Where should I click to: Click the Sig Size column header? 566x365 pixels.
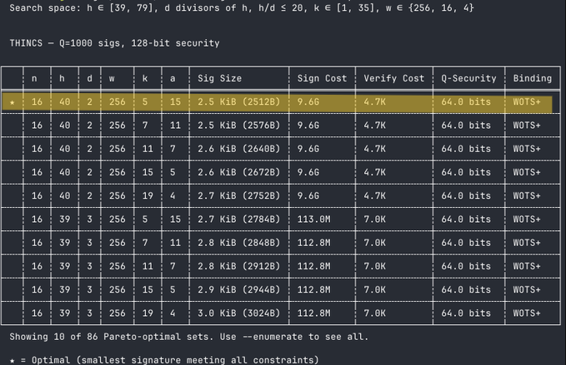click(x=220, y=78)
